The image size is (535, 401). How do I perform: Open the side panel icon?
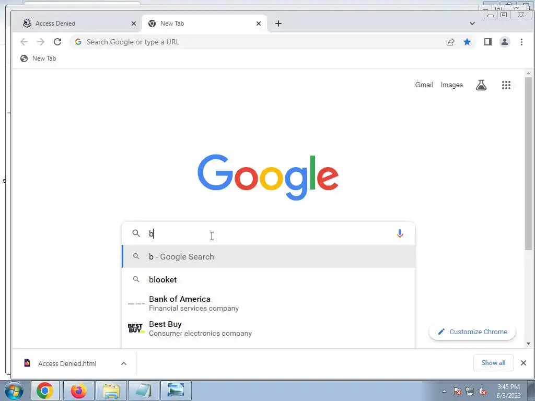[x=488, y=42]
